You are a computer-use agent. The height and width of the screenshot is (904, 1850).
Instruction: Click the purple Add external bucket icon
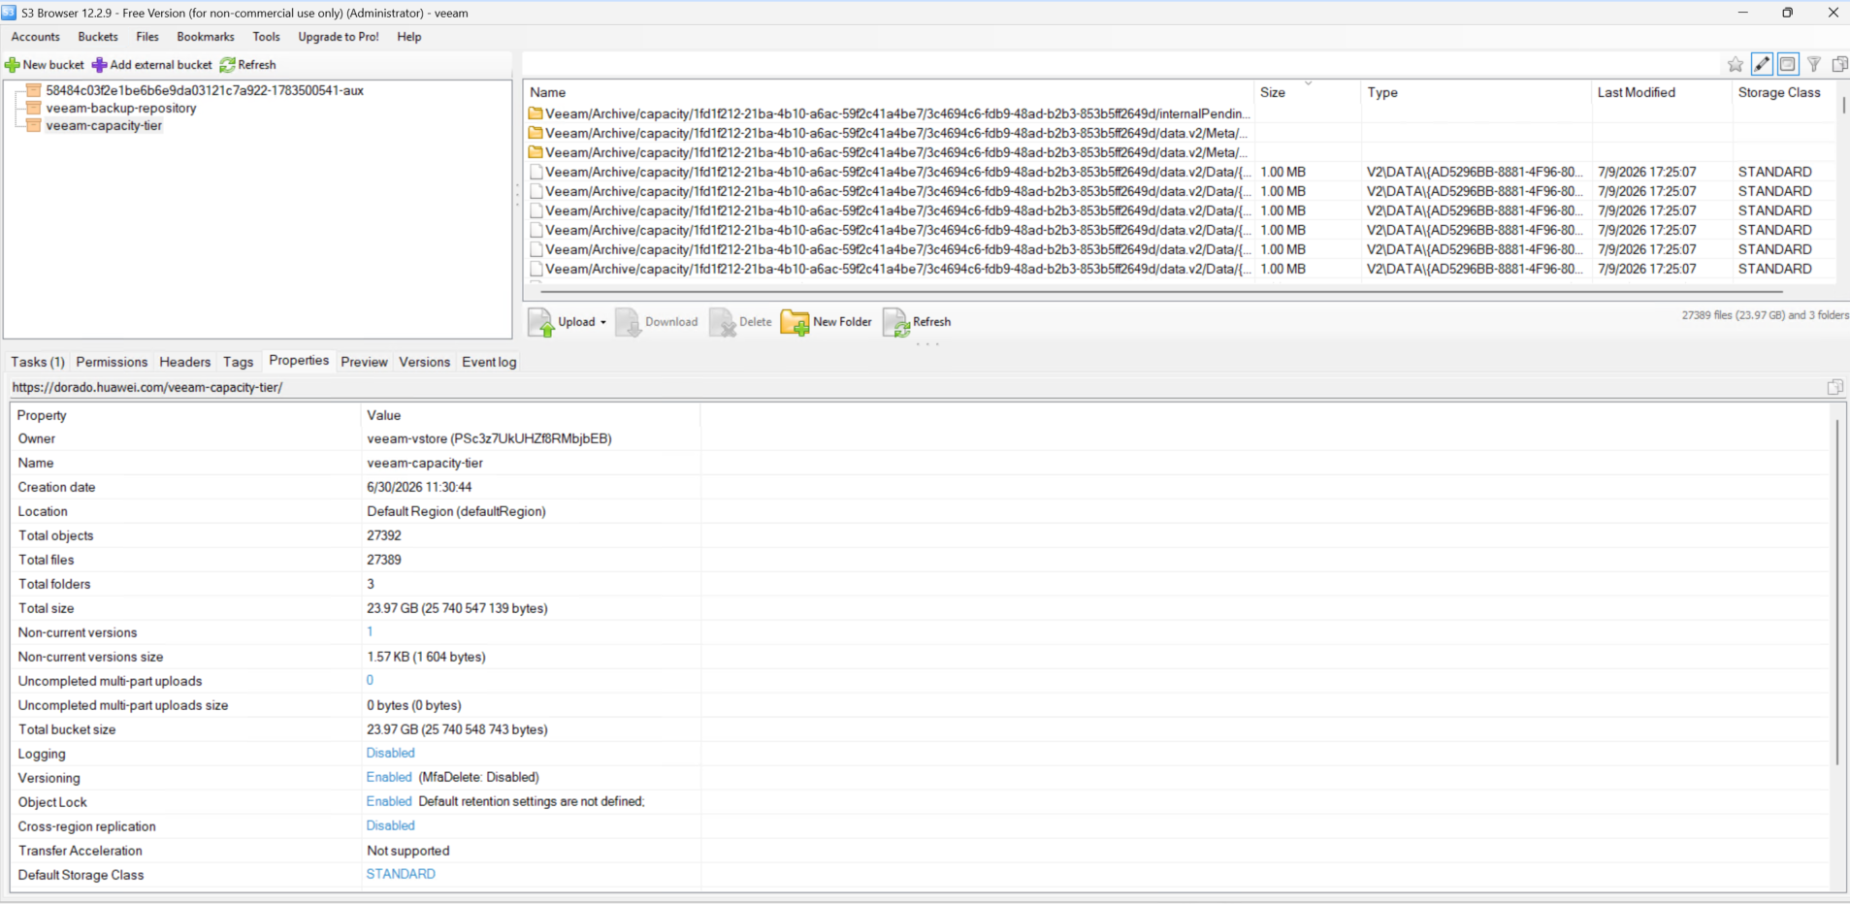click(x=99, y=65)
